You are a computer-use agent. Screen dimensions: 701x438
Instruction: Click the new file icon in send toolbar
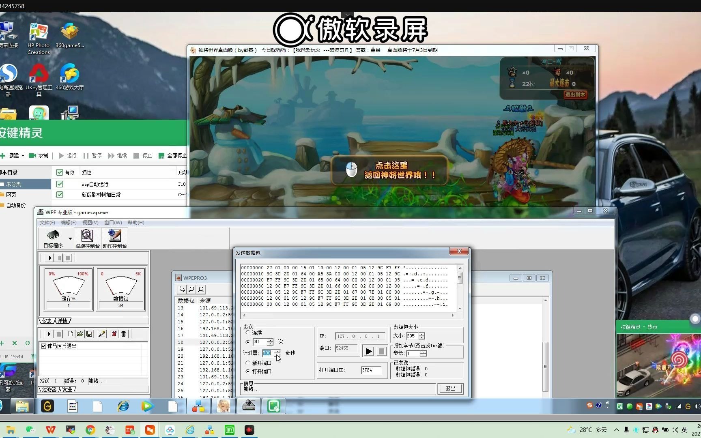(71, 334)
